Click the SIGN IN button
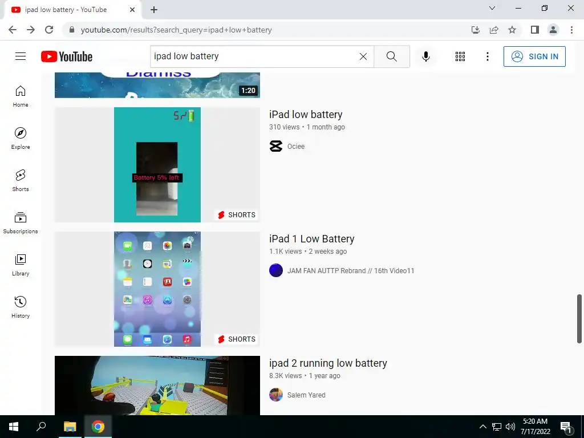Screen dimensions: 584x438 click(x=534, y=56)
